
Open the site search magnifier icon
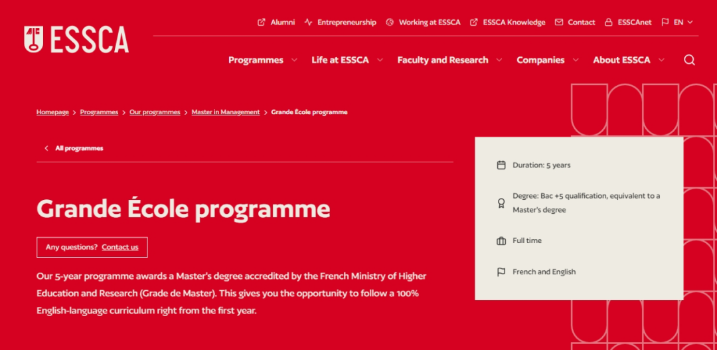tap(689, 60)
